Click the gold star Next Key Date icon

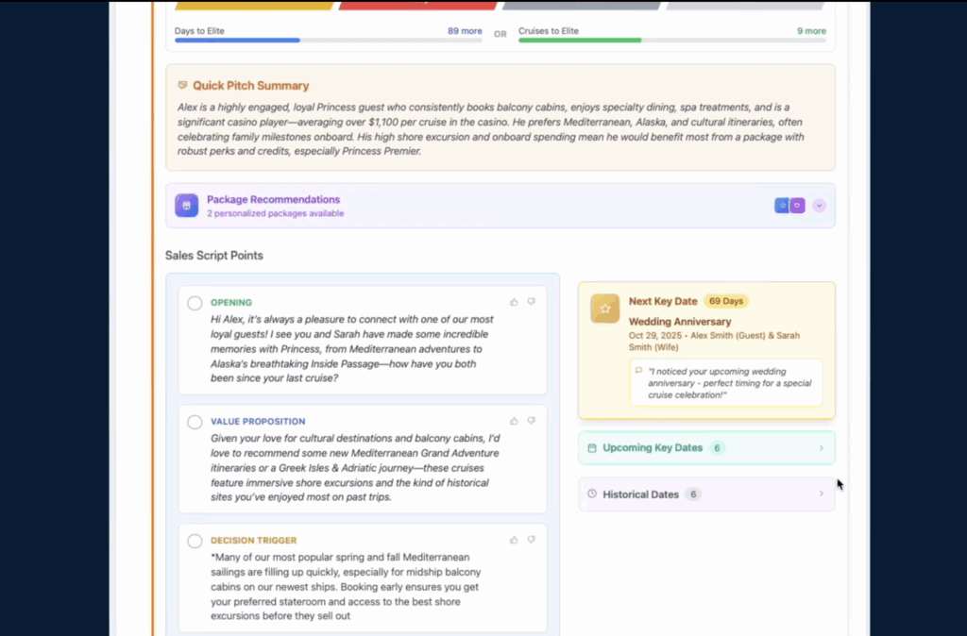pos(604,309)
